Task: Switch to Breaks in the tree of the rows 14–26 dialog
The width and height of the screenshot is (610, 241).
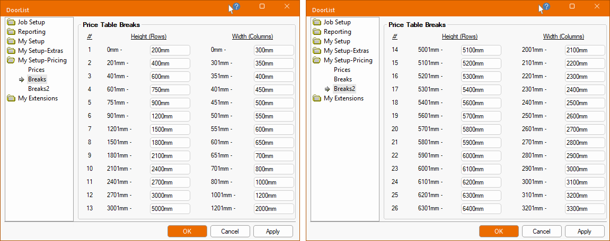Action: [342, 79]
